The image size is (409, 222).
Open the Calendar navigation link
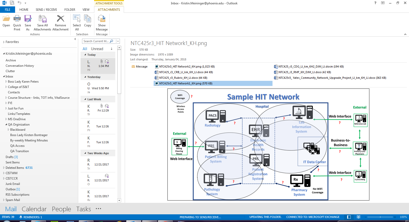point(34,209)
